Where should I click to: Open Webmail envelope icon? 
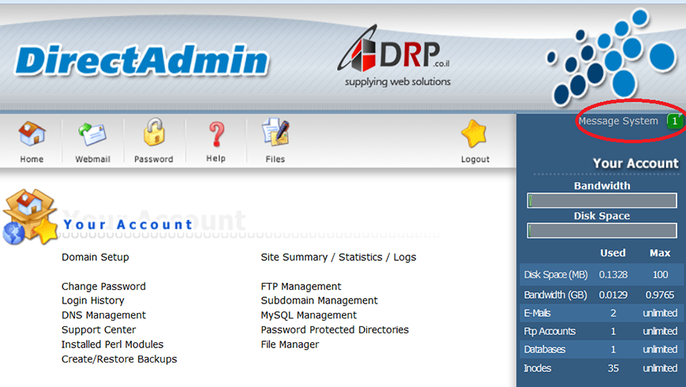tap(92, 135)
